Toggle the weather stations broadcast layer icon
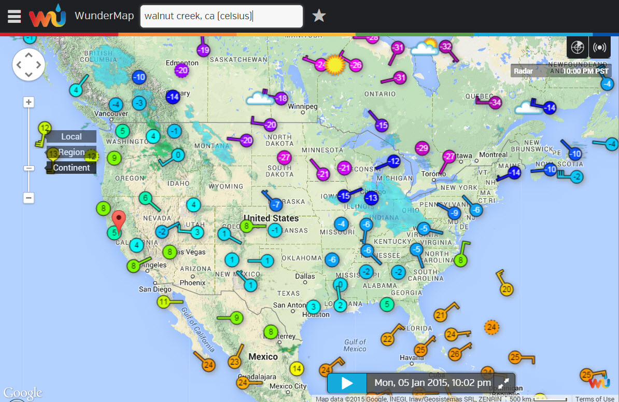The image size is (619, 402). coord(599,48)
